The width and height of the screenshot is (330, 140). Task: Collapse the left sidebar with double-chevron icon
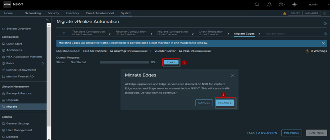47,20
